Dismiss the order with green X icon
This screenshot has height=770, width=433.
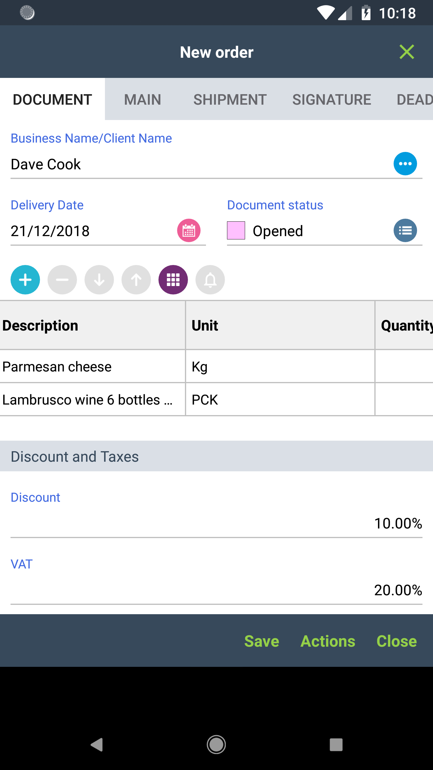coord(407,52)
